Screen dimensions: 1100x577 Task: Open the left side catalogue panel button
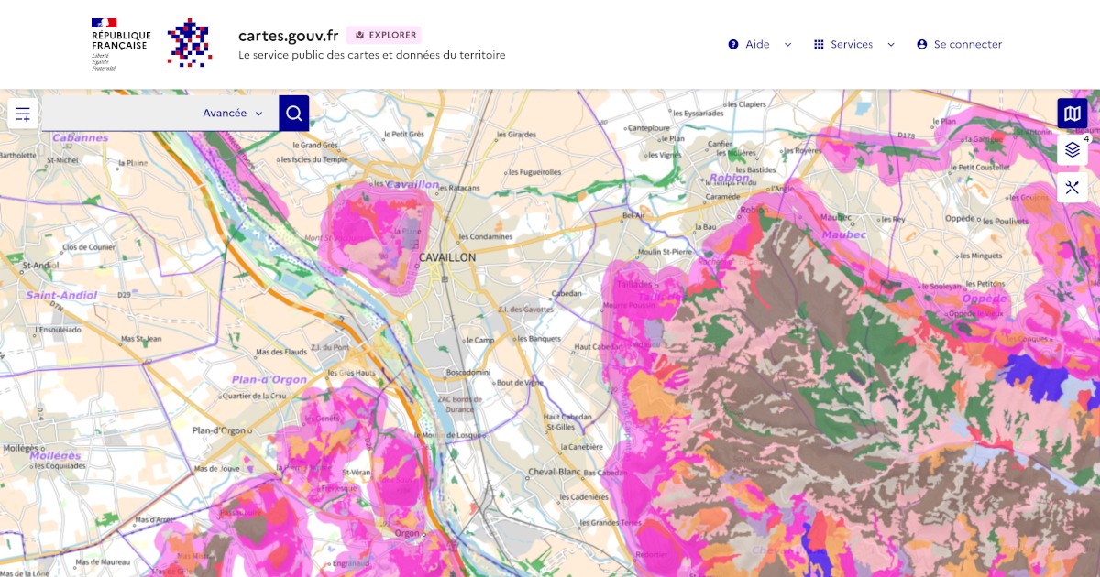click(x=23, y=114)
